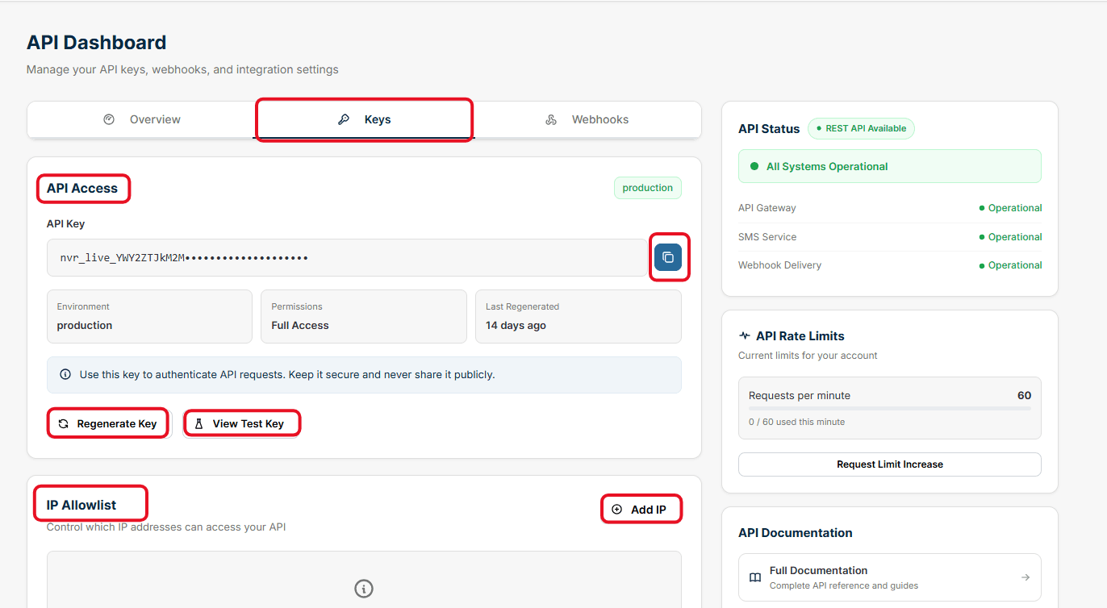Click the API Status heading
The image size is (1107, 608).
(769, 129)
